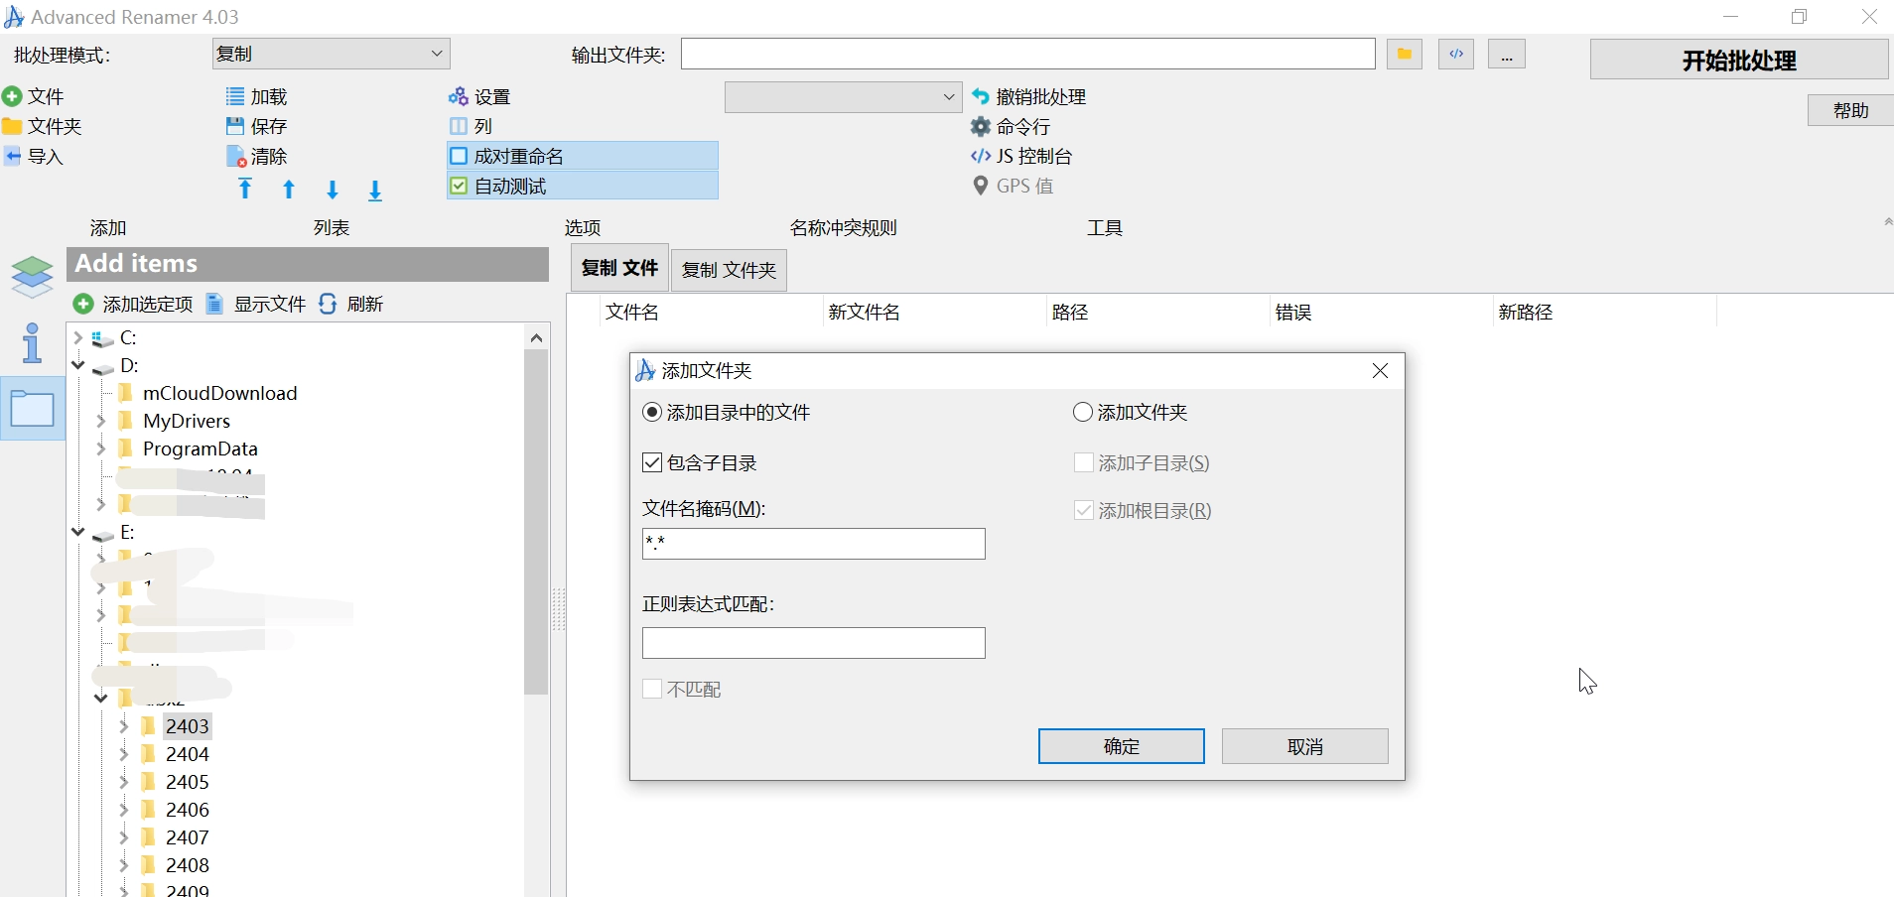
Task: Collapse the E: drive node
Action: point(77,532)
